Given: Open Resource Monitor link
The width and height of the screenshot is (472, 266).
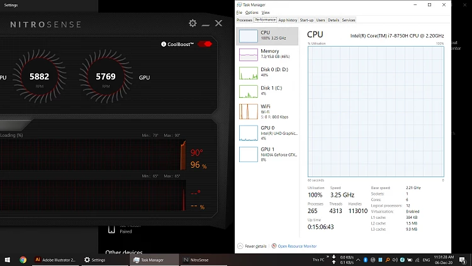Looking at the screenshot, I should pyautogui.click(x=294, y=246).
